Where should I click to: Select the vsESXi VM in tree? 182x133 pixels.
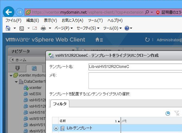[x=35, y=94]
